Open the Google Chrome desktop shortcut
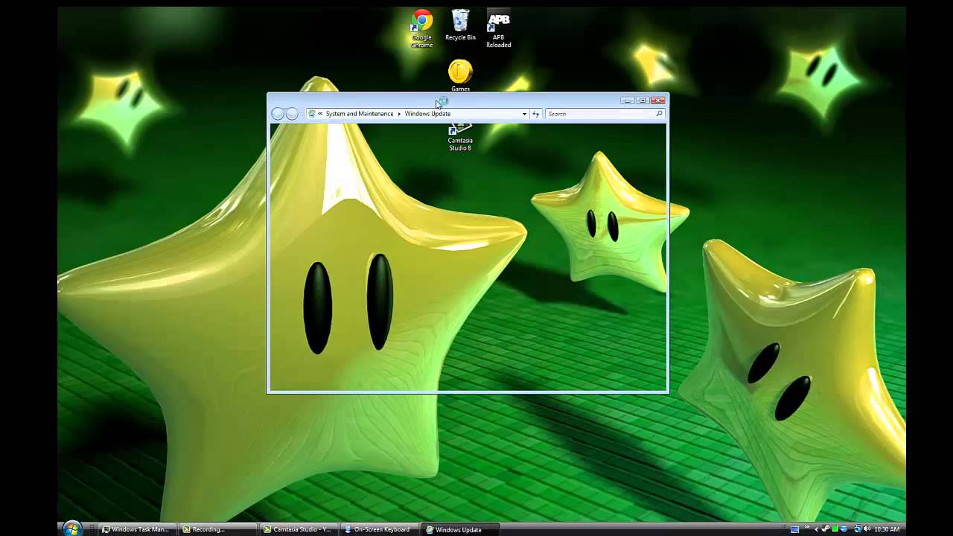Viewport: 953px width, 536px height. click(x=422, y=28)
